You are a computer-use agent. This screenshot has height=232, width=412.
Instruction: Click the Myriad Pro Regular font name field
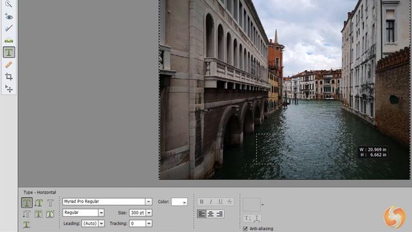[x=104, y=202]
